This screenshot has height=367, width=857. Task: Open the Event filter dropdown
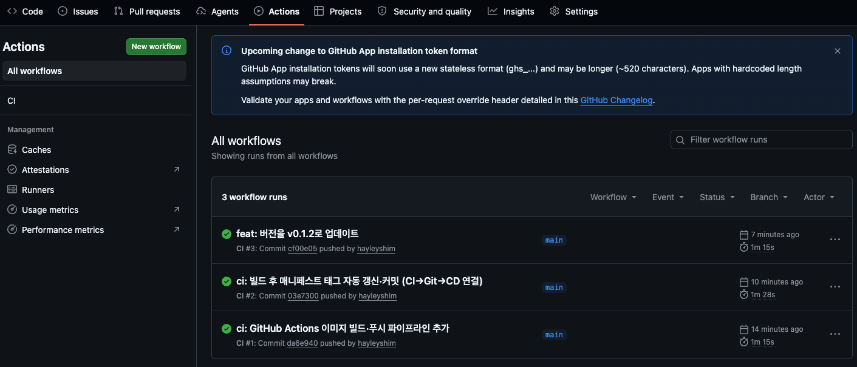668,197
